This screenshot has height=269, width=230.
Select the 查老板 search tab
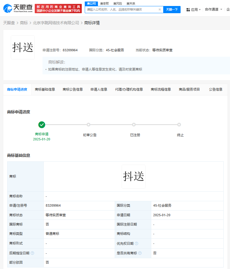click(x=105, y=3)
